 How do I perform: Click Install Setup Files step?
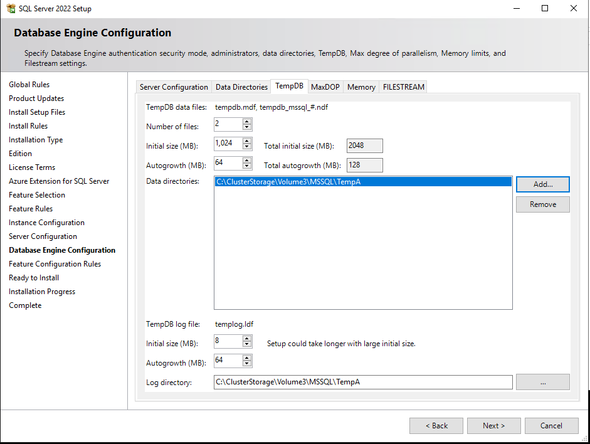click(x=37, y=112)
